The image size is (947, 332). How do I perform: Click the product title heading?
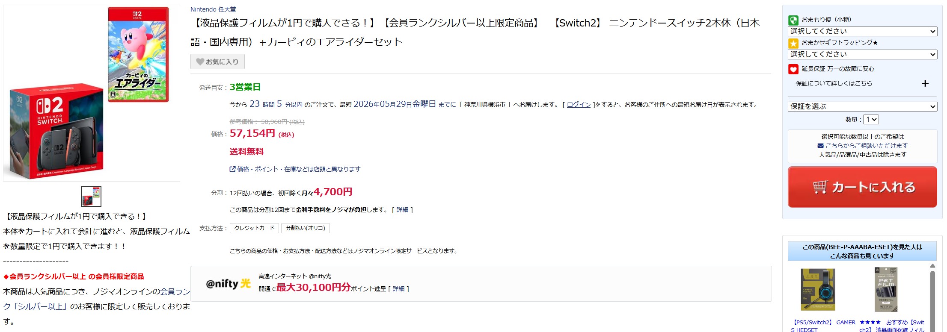coord(475,32)
